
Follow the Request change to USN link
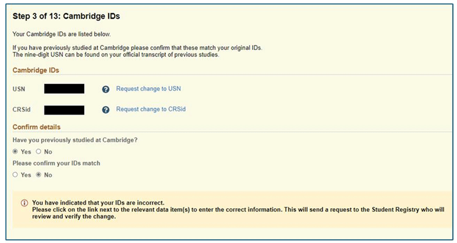148,88
